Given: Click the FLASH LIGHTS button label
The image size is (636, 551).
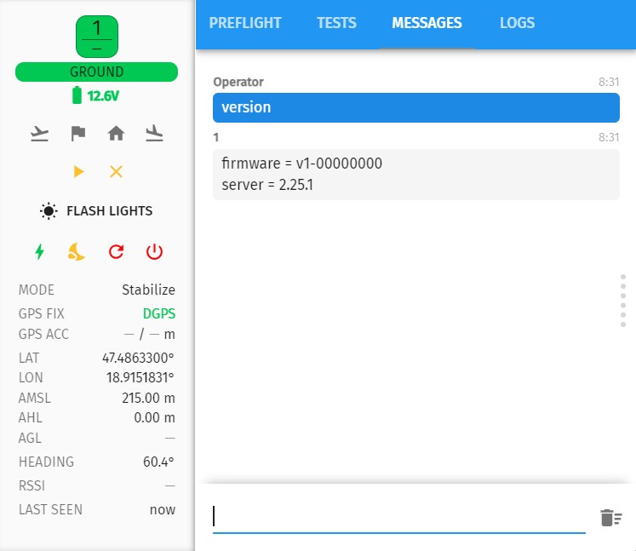Looking at the screenshot, I should point(110,211).
